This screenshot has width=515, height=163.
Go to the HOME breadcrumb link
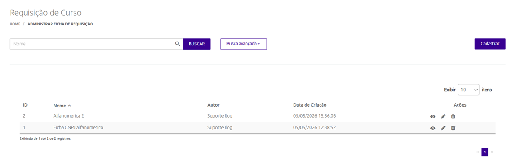click(x=15, y=24)
